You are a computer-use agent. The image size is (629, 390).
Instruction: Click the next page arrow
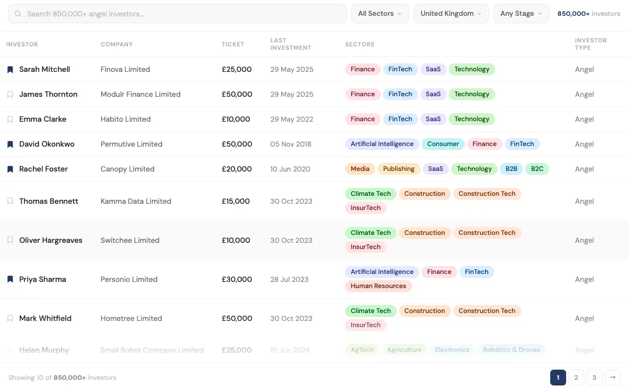(612, 378)
